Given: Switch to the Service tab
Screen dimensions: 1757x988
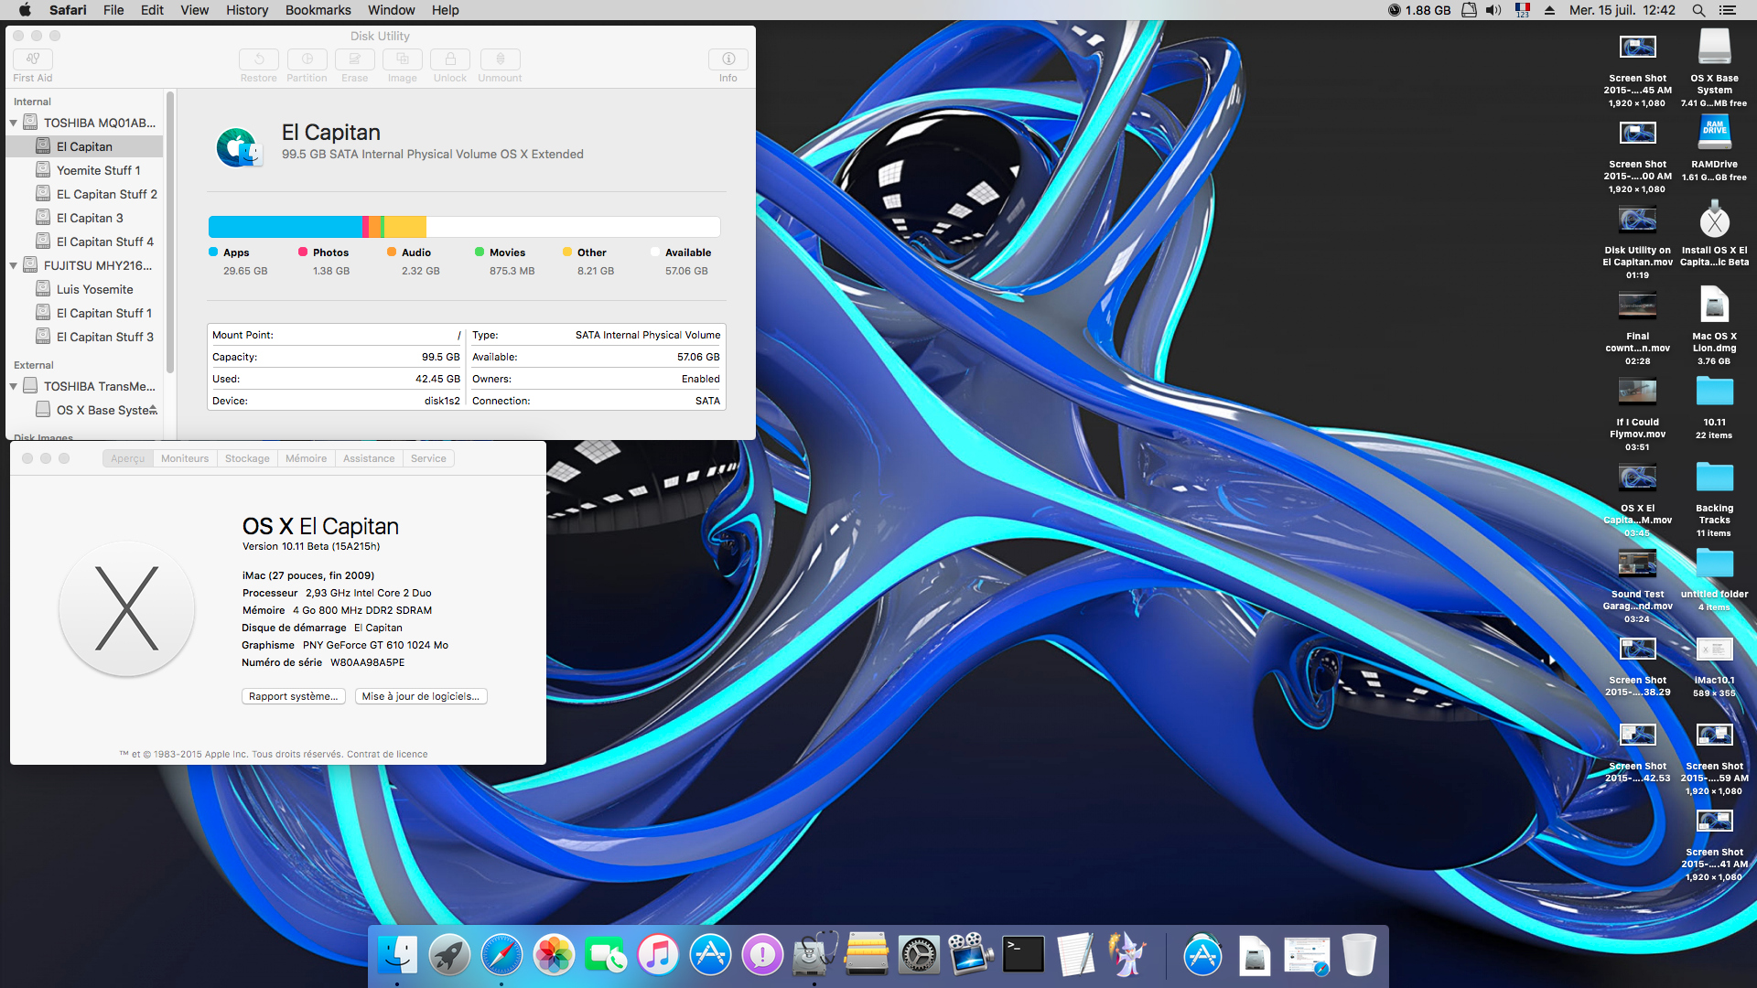Looking at the screenshot, I should [428, 458].
